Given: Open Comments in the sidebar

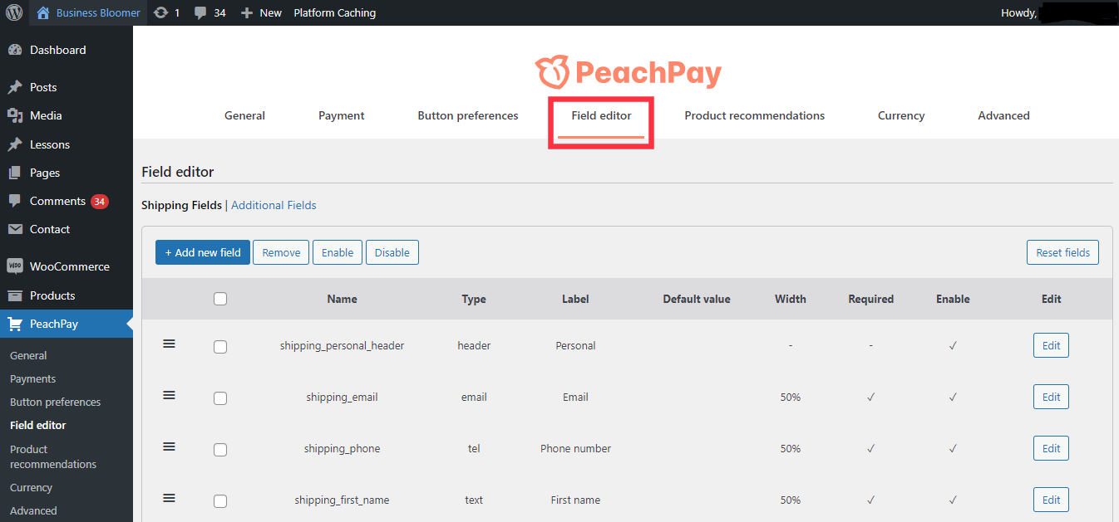Looking at the screenshot, I should 57,201.
